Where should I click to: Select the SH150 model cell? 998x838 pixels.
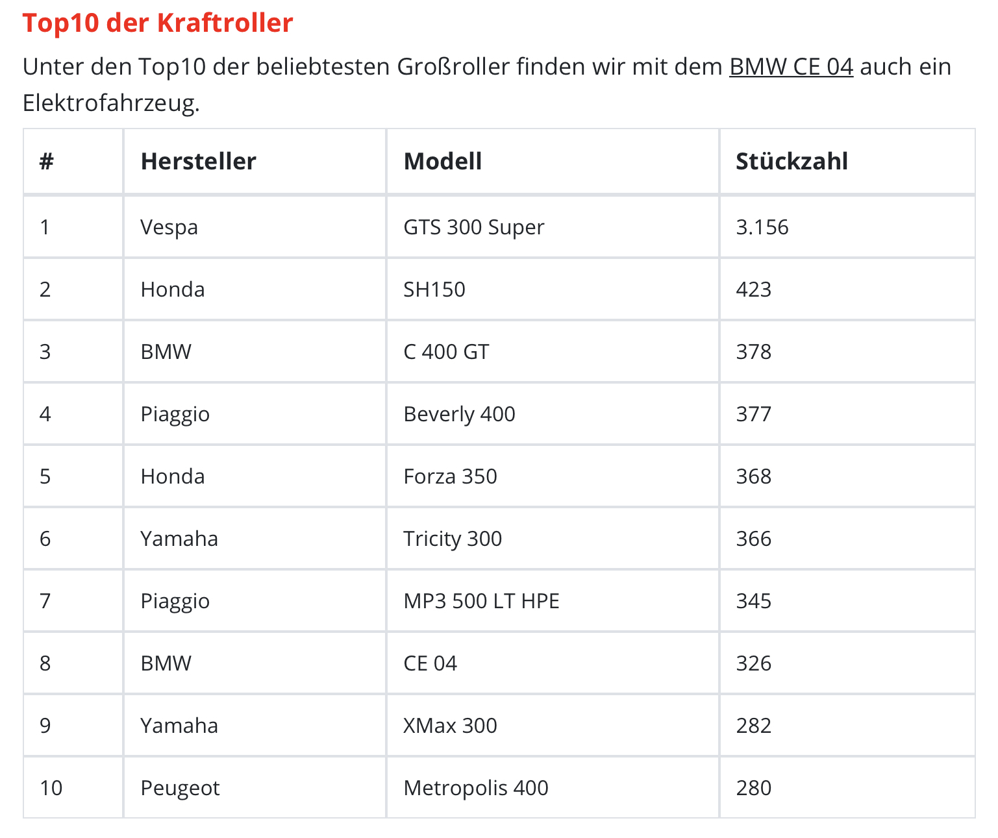434,290
